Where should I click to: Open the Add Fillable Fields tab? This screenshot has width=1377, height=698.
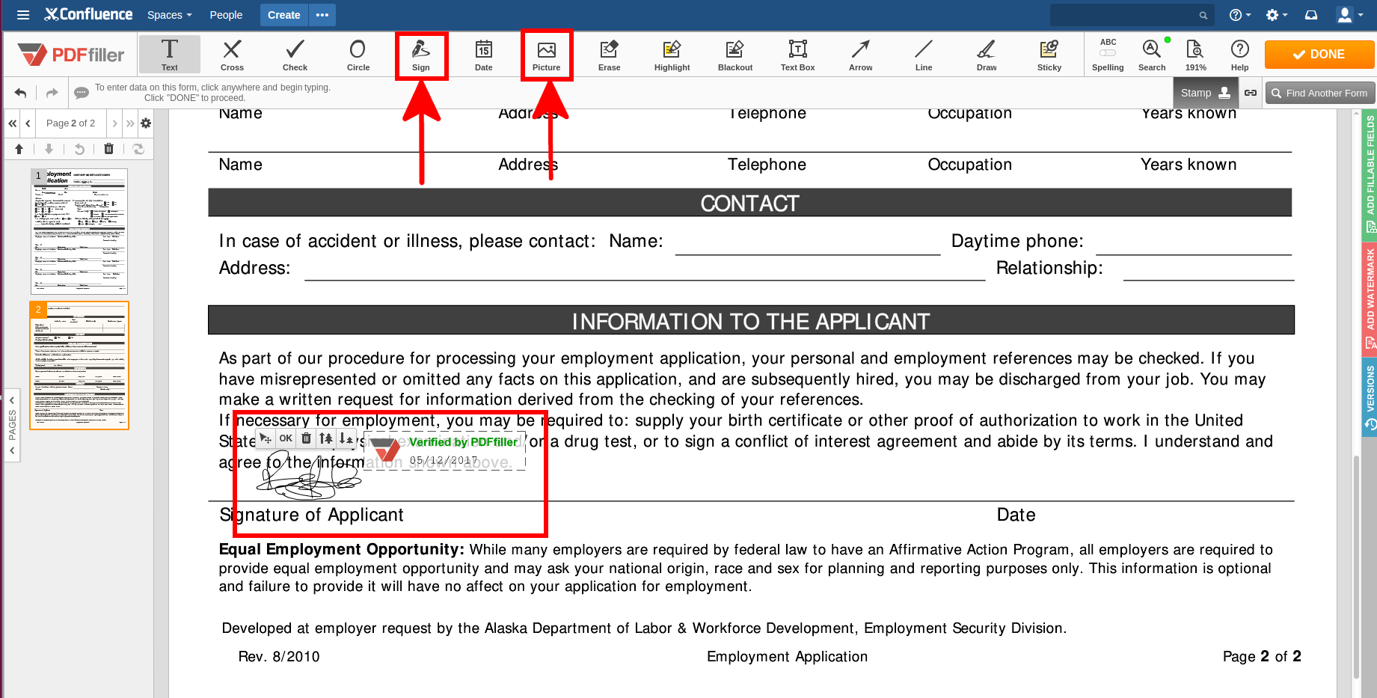point(1370,174)
